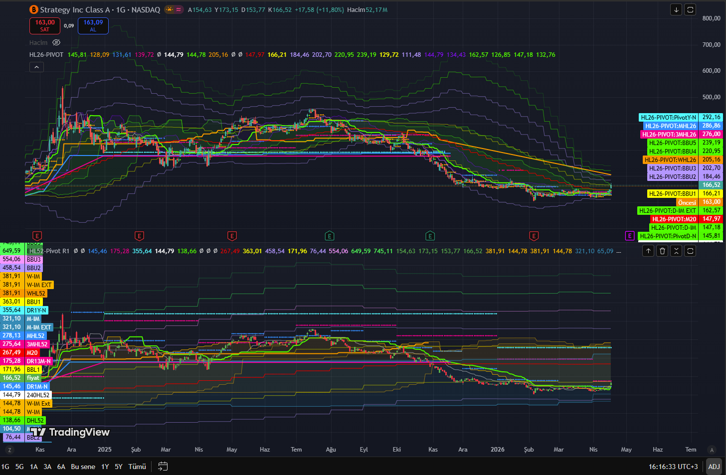
Task: Click green earnings marker E near Ağu
Action: coord(329,236)
